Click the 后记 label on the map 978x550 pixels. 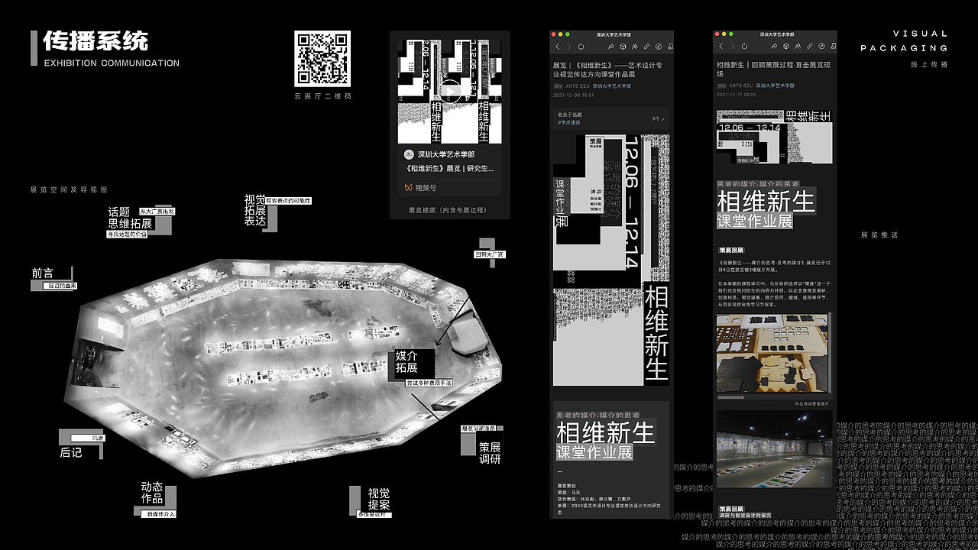(x=70, y=452)
